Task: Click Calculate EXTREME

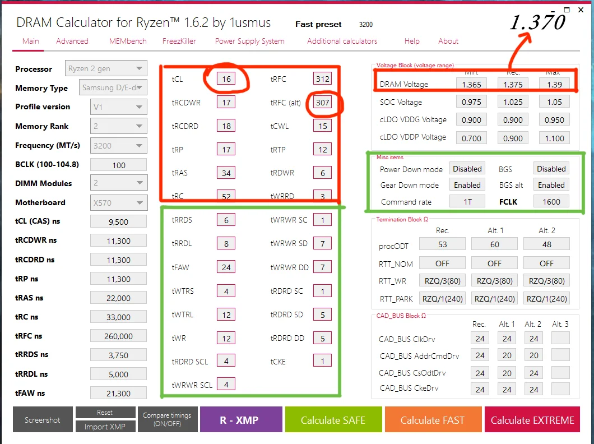Action: coord(532,419)
